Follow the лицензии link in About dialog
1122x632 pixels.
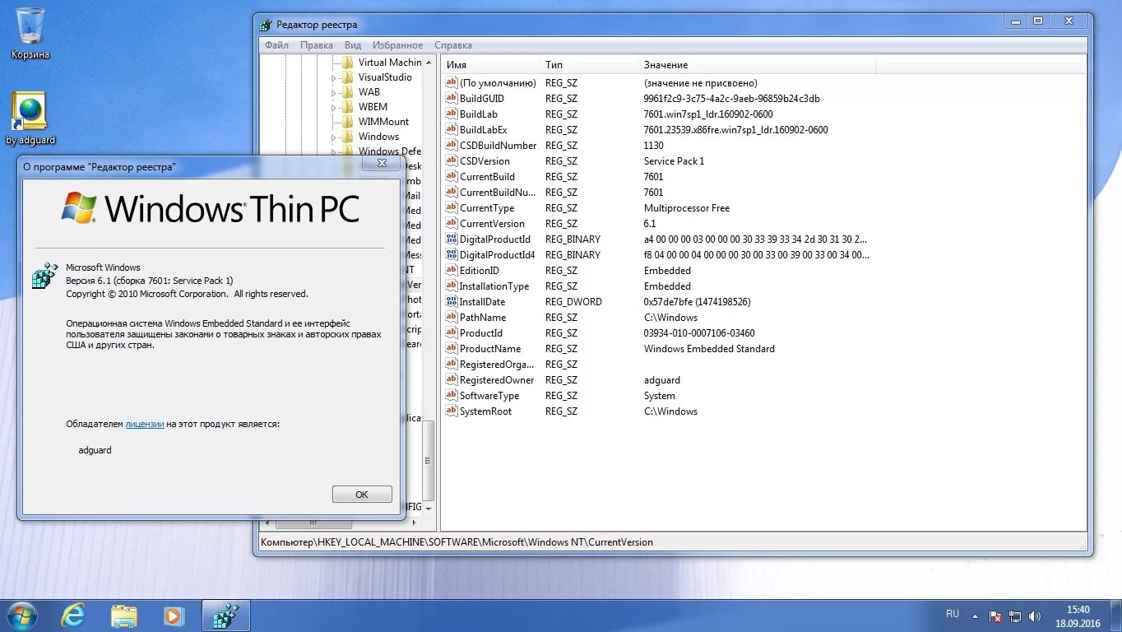pyautogui.click(x=145, y=424)
